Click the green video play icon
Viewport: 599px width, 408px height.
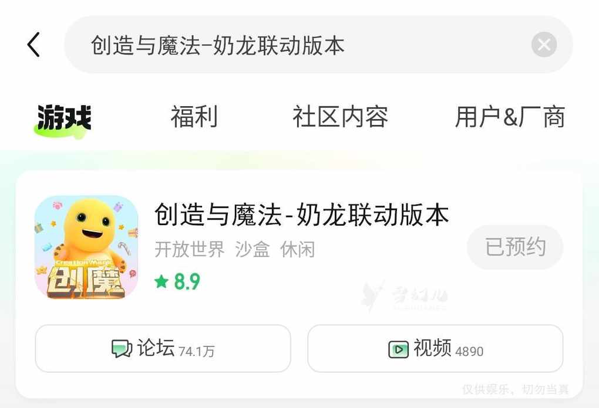(398, 349)
